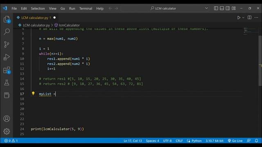
Task: Open the Search view icon
Action: click(7, 32)
